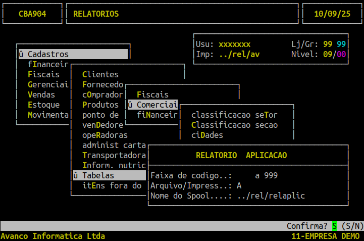Select Produtos in the Cadastros submenu
Image resolution: width=364 pixels, height=241 pixels.
(x=100, y=105)
